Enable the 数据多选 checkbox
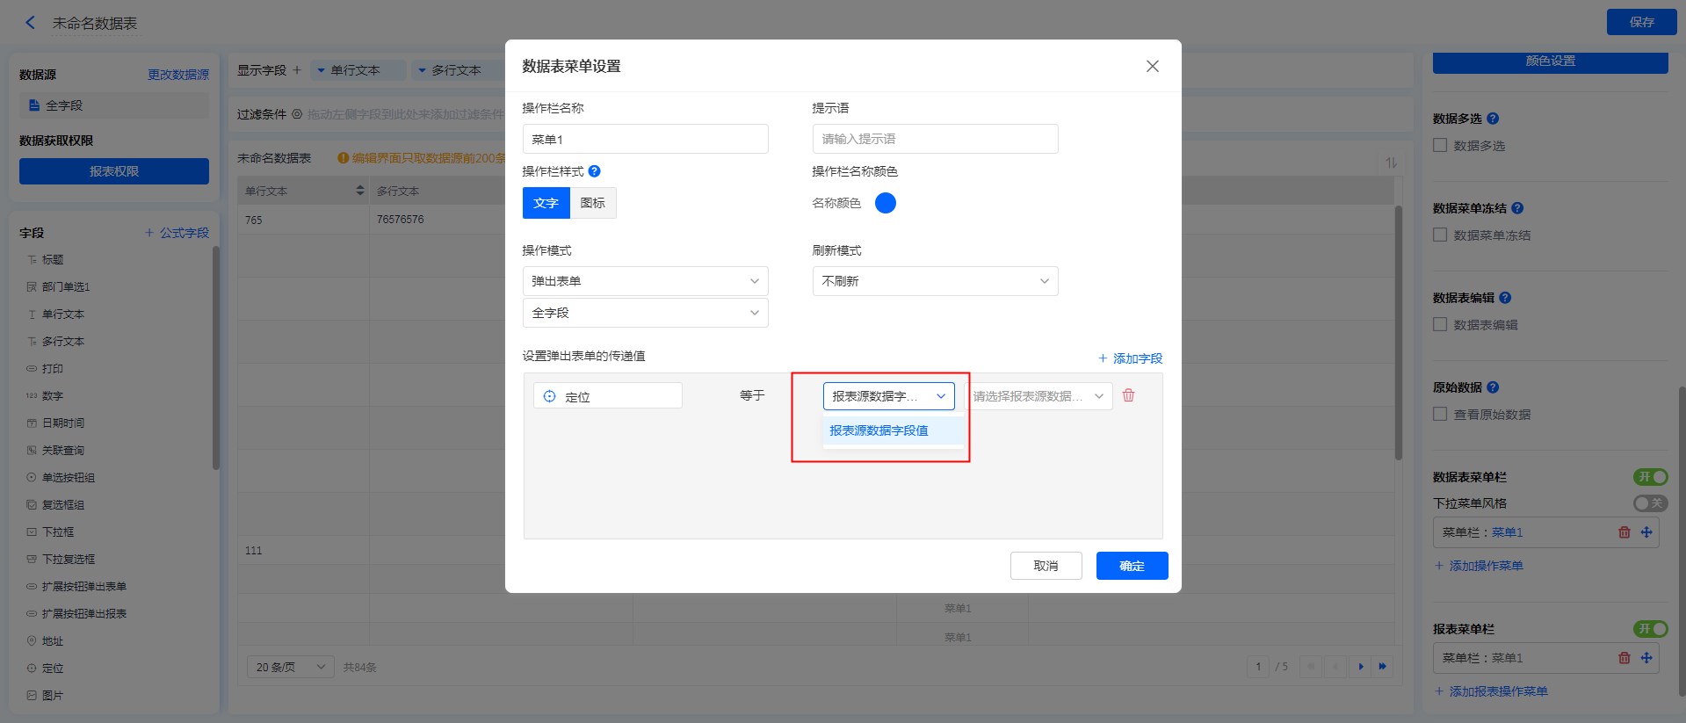The width and height of the screenshot is (1686, 723). (x=1440, y=146)
